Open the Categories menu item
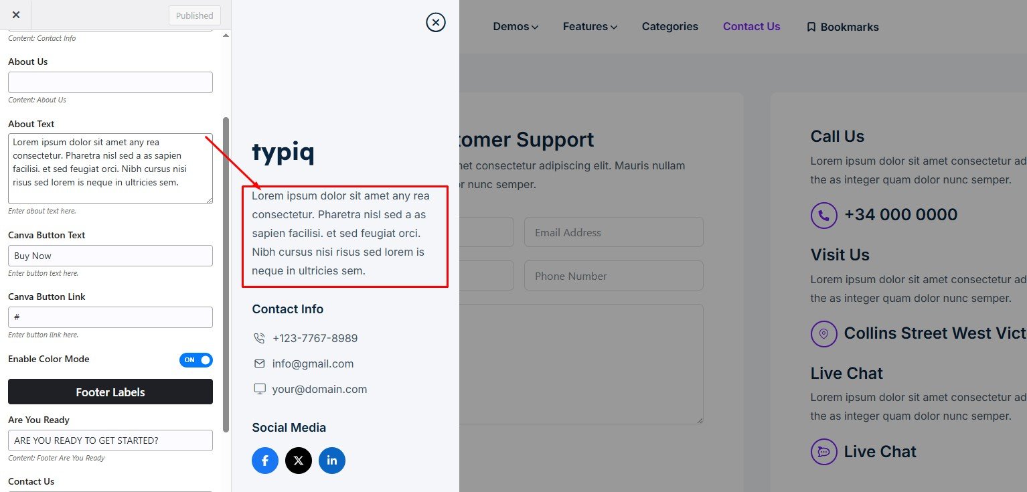 click(669, 27)
